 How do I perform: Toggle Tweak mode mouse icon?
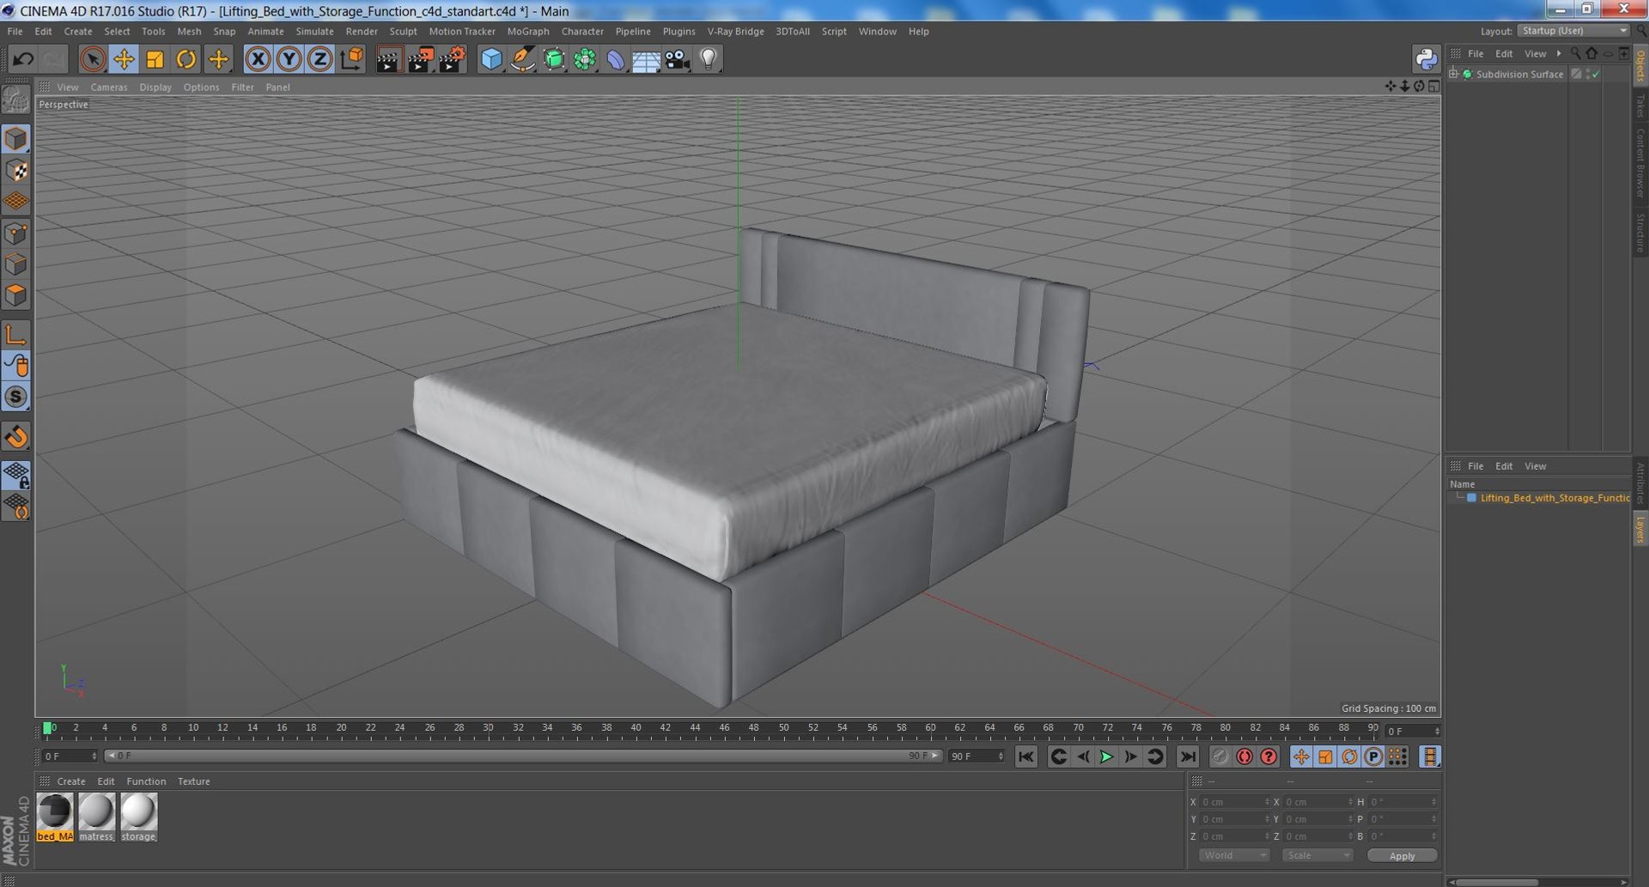pyautogui.click(x=16, y=366)
